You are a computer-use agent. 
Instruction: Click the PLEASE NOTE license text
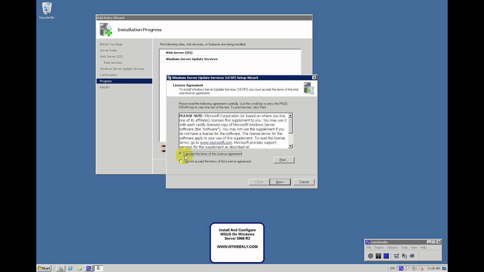(191, 116)
